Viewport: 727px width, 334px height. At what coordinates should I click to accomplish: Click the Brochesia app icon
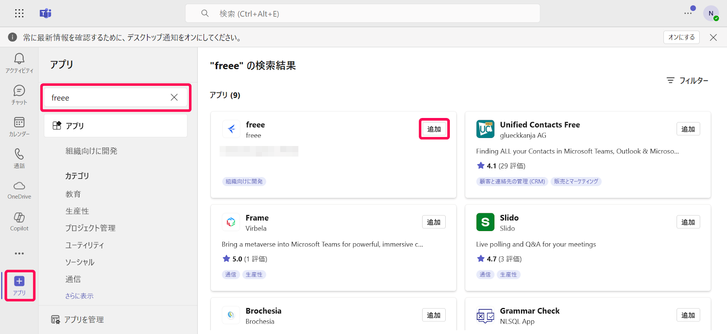pyautogui.click(x=231, y=315)
